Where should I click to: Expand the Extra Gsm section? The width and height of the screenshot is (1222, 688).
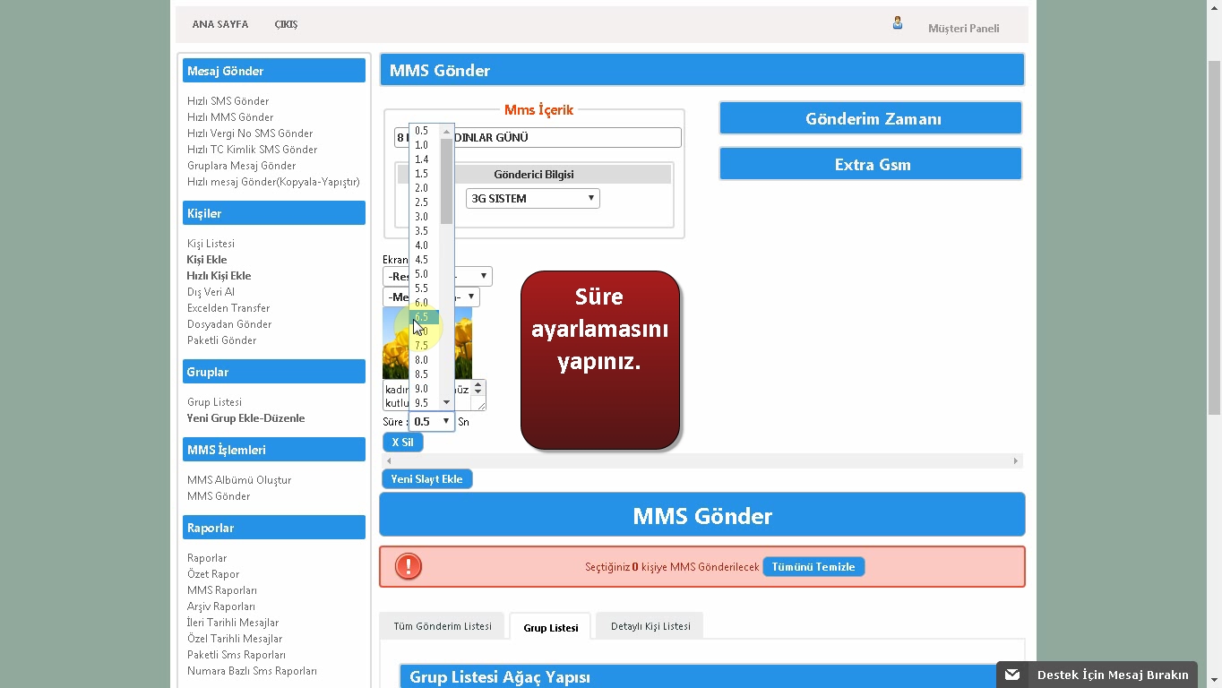click(871, 165)
